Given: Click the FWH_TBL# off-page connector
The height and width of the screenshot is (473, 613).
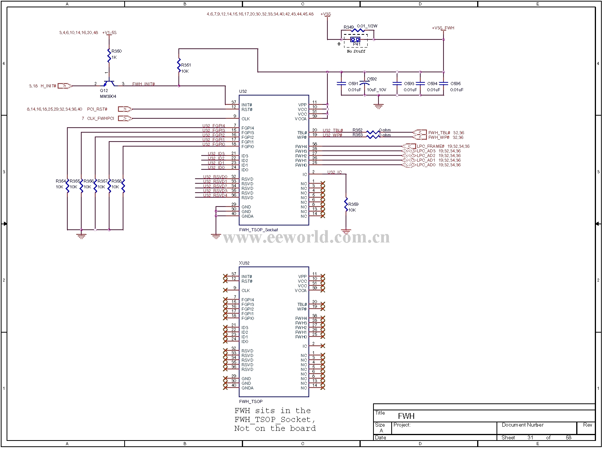Looking at the screenshot, I should [419, 132].
